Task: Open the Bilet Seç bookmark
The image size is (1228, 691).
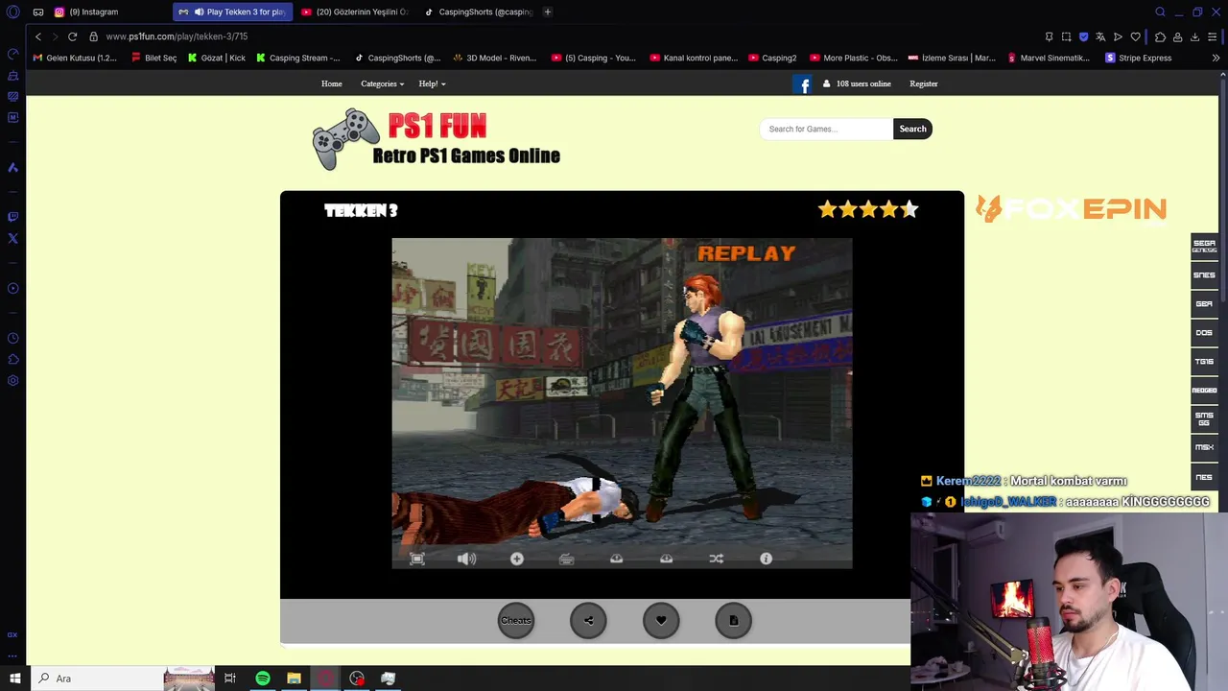Action: 153,58
